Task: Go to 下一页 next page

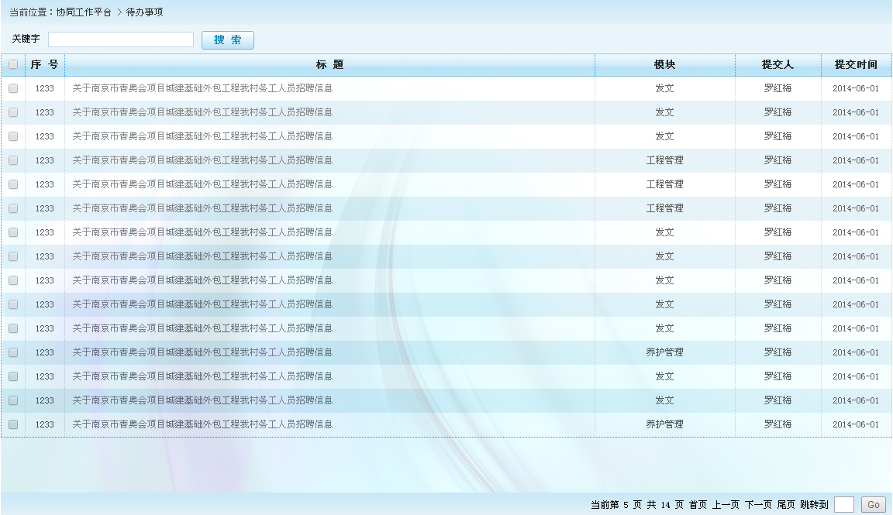Action: [x=758, y=505]
